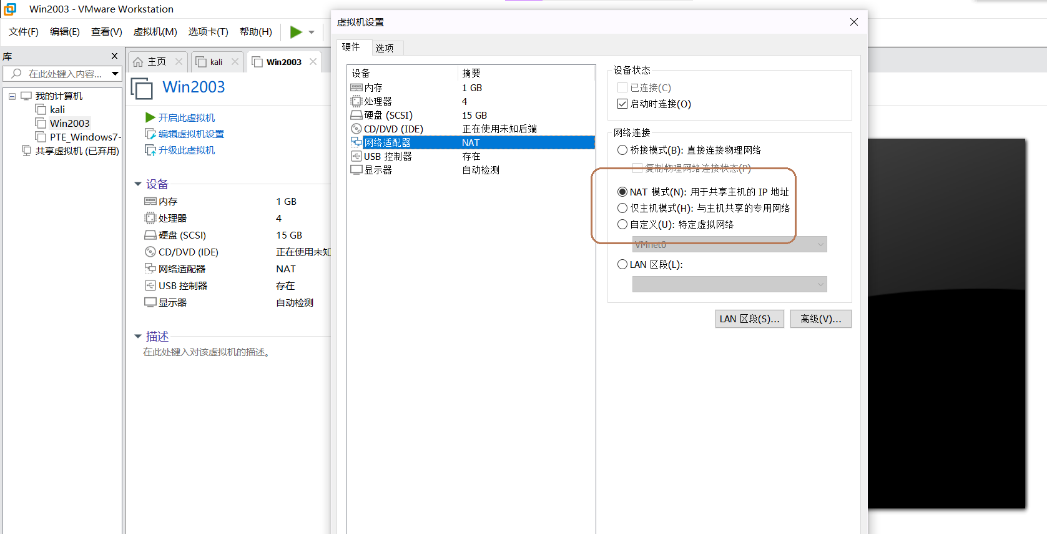The width and height of the screenshot is (1047, 534).
Task: Switch to the kali tab
Action: 216,62
